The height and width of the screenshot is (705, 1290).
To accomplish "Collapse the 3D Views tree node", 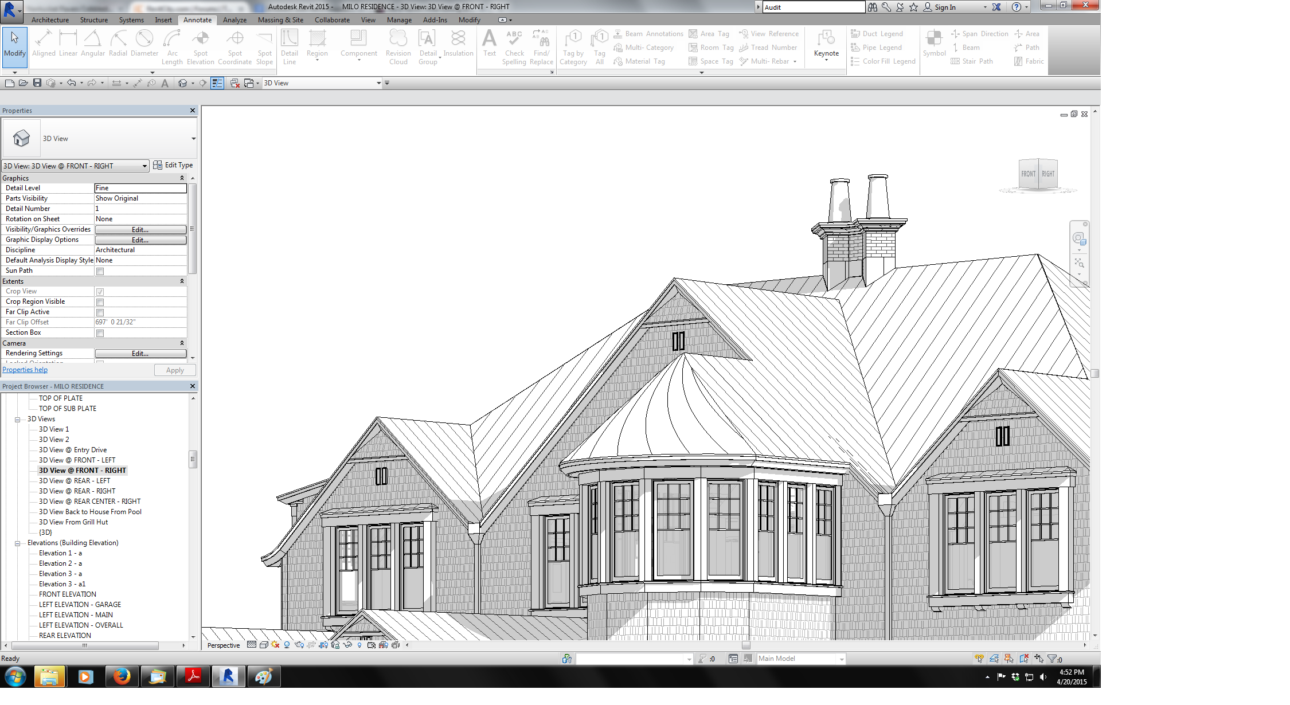I will (18, 420).
